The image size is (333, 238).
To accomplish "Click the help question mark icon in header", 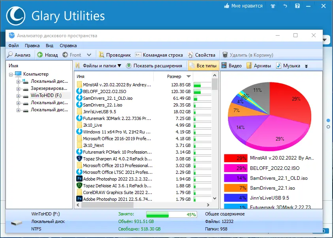I will coord(297,6).
